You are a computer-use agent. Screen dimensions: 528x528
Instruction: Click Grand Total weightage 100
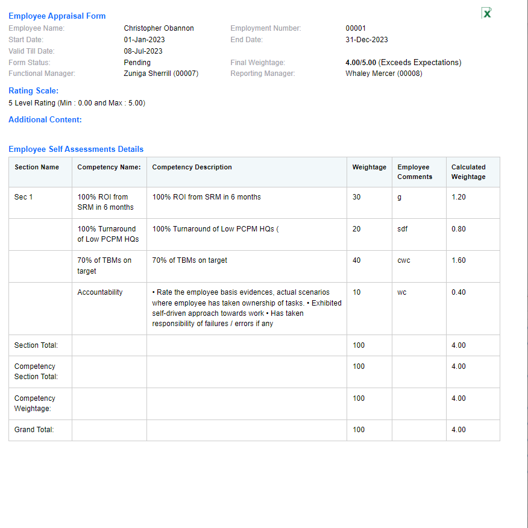358,430
